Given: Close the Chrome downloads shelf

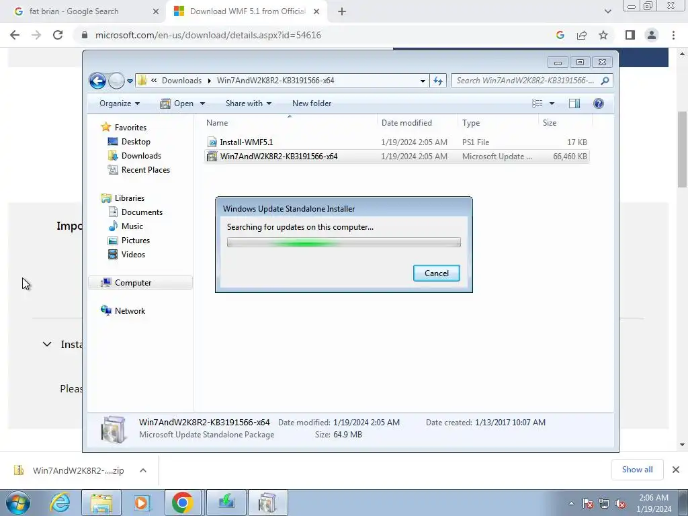Looking at the screenshot, I should point(676,470).
